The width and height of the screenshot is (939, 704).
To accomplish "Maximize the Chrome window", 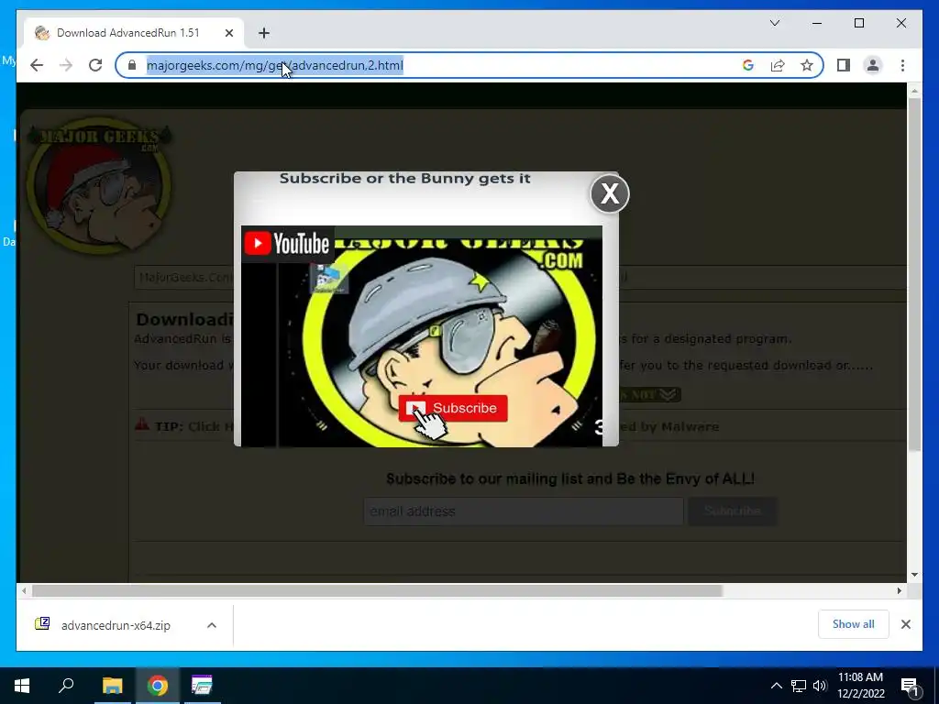I will coord(858,23).
